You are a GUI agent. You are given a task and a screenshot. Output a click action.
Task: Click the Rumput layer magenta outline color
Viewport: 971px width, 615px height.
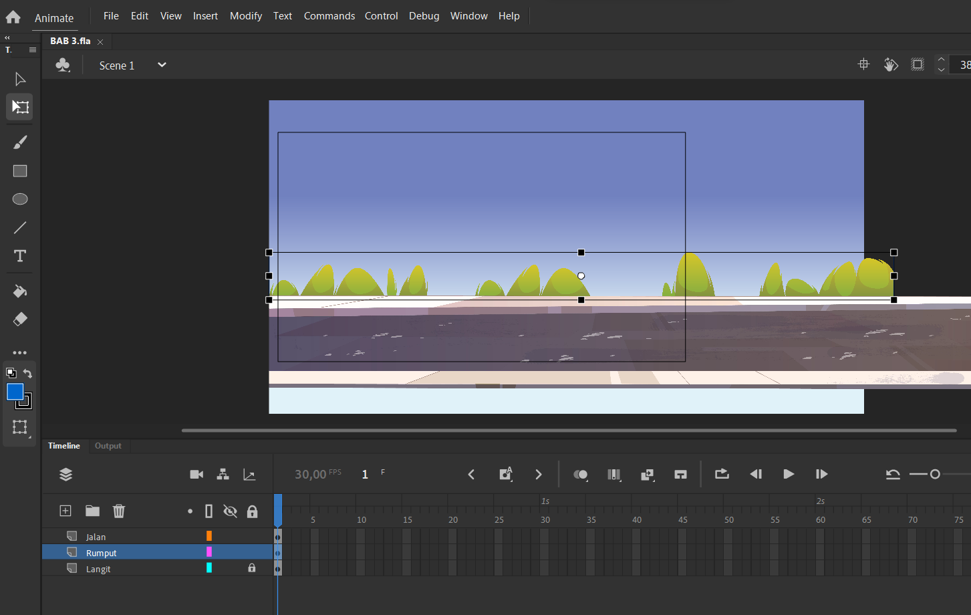point(209,551)
